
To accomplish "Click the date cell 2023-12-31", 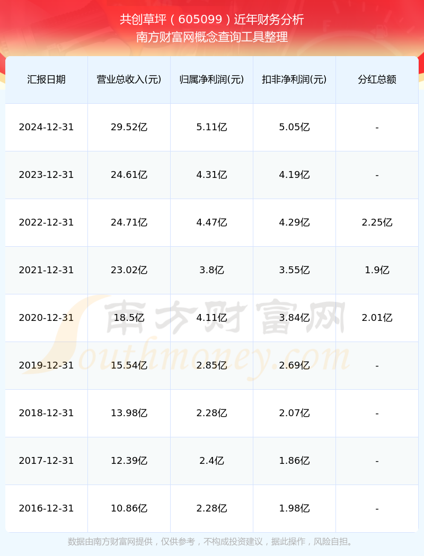I will (47, 175).
